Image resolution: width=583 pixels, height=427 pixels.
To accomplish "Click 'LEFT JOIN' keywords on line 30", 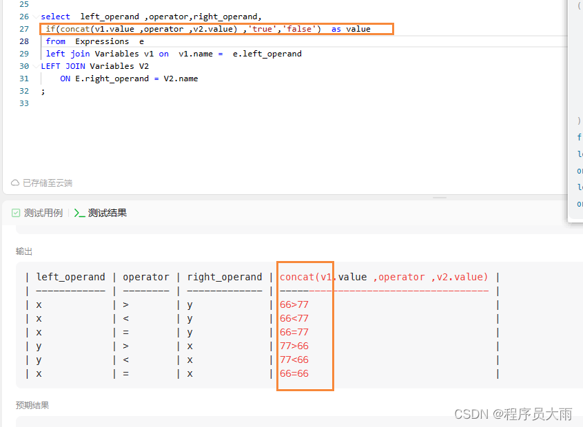I will click(x=63, y=66).
